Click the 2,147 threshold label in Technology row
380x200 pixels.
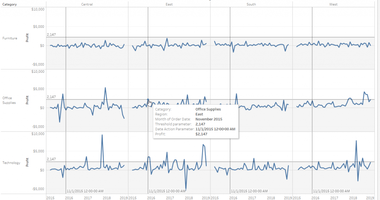51,159
